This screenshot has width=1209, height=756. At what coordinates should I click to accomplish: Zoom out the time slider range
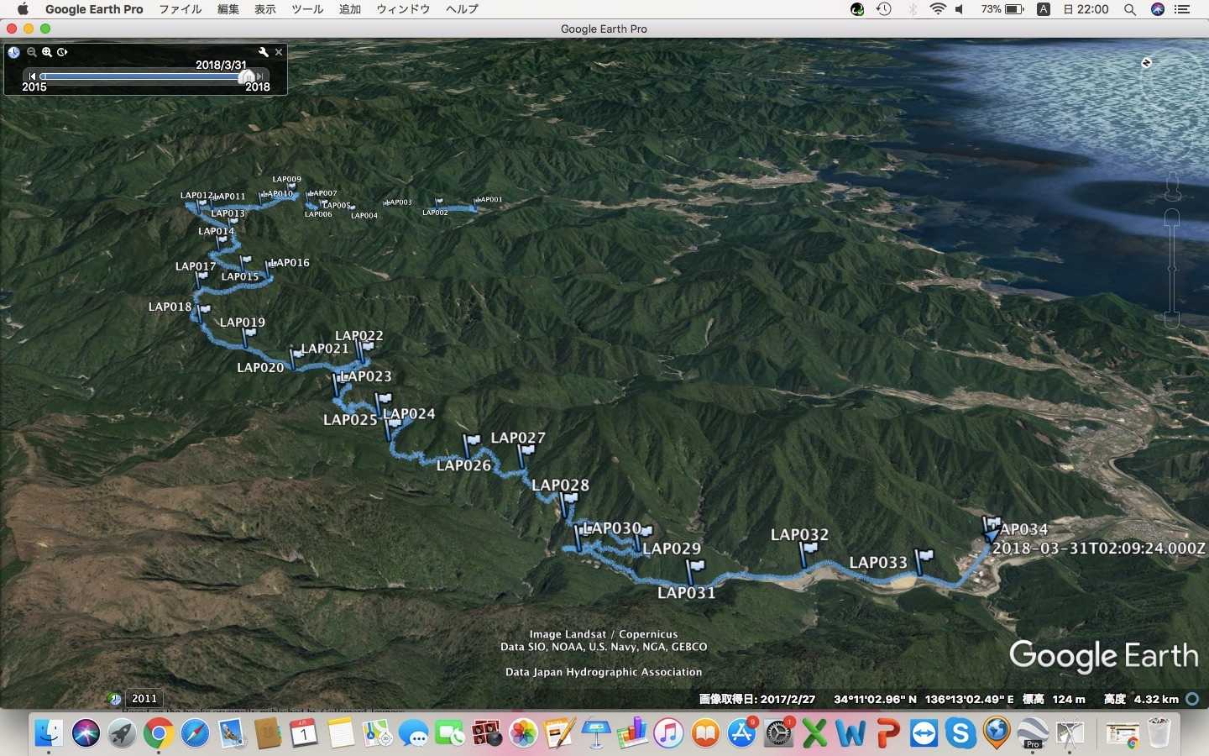click(31, 52)
